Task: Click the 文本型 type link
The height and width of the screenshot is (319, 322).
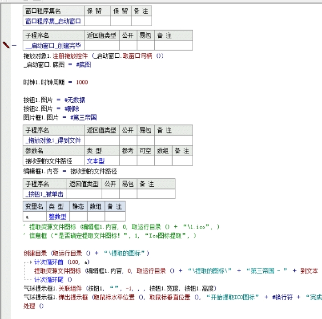Action: point(95,161)
